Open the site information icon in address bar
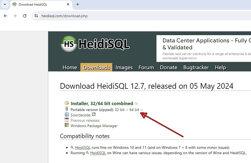 [36, 16]
